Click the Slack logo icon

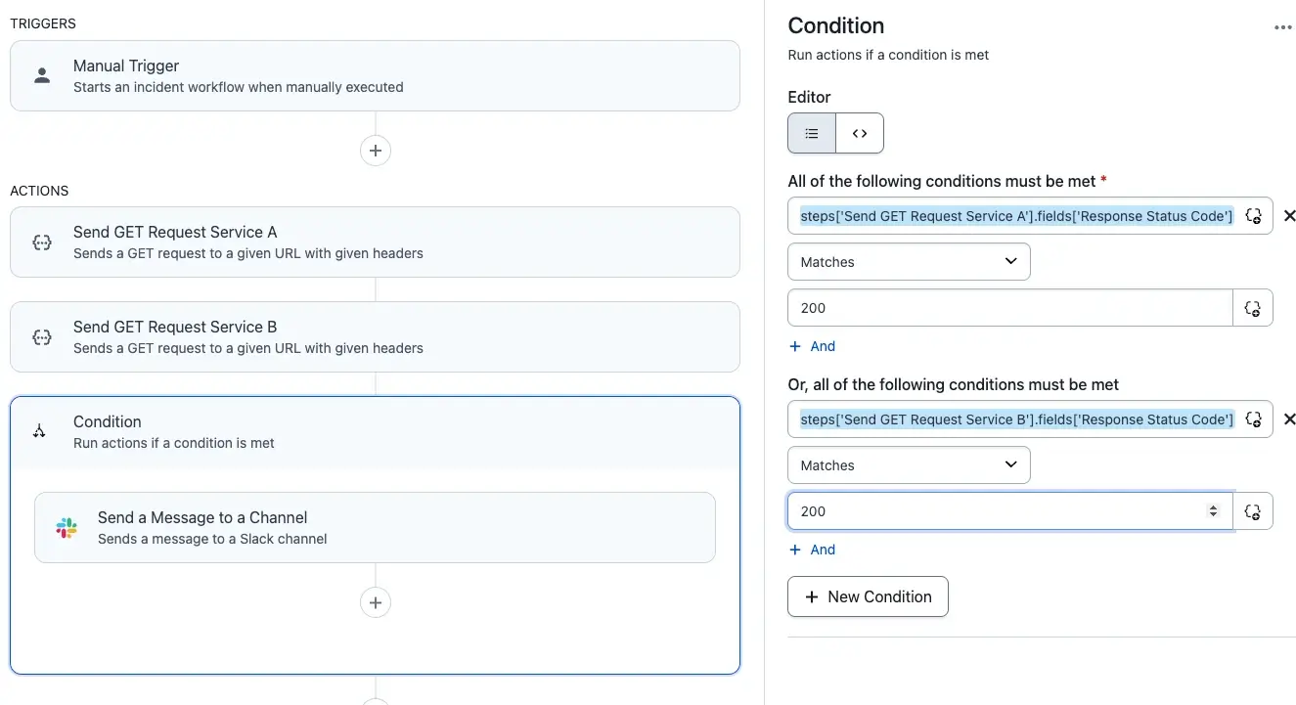(67, 528)
